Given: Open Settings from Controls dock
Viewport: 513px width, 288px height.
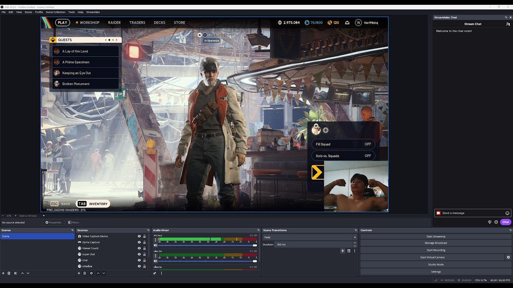Looking at the screenshot, I should [x=436, y=272].
